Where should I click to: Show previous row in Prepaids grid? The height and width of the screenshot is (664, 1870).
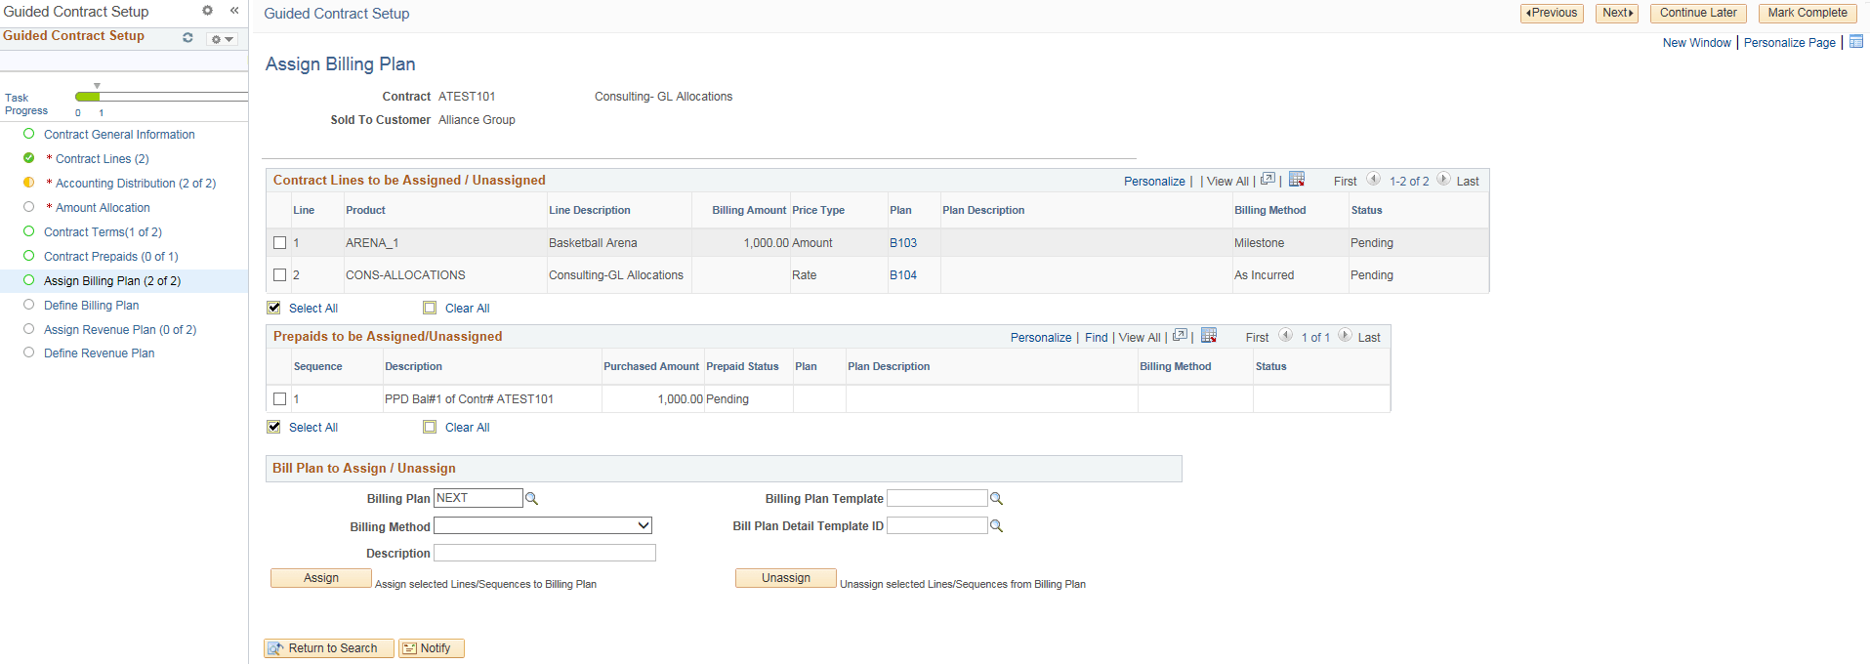1285,336
